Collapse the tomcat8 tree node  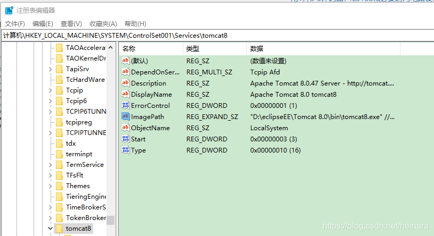(50, 229)
